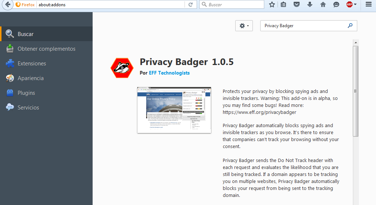Open the gear tools dropdown for add-ons
The image size is (376, 205).
(x=244, y=26)
